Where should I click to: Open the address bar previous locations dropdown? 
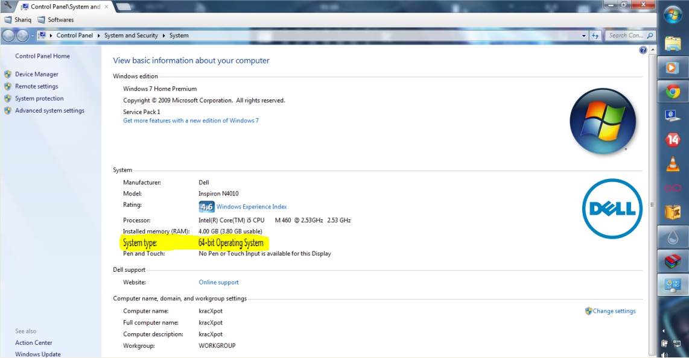[x=583, y=36]
